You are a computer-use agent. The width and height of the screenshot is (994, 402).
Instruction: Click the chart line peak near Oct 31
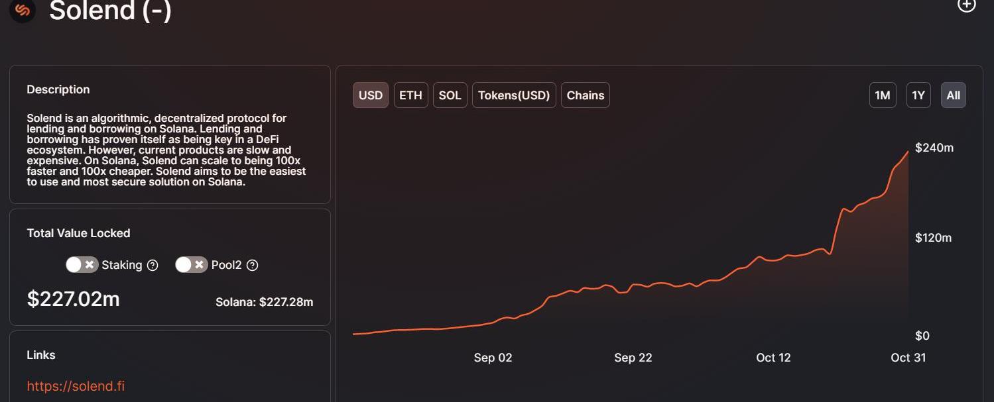(x=908, y=152)
